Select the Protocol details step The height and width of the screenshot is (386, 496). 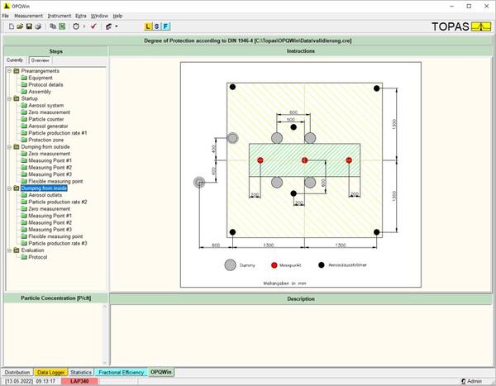pyautogui.click(x=45, y=85)
